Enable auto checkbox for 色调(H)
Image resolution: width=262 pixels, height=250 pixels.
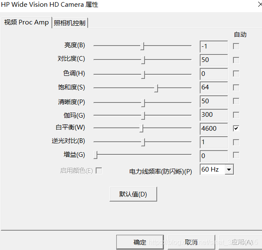[x=236, y=74]
